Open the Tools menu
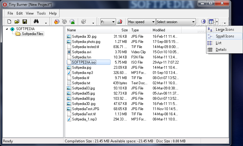The width and height of the screenshot is (243, 146). (41, 13)
